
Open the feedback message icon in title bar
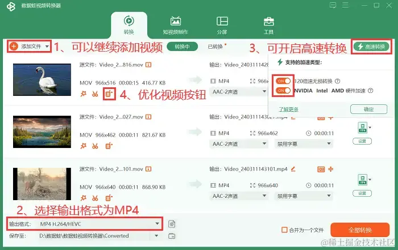333,5
